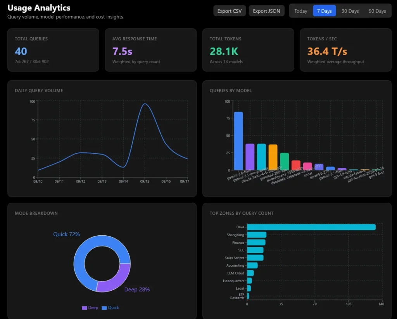Switch to the 90 Days range
This screenshot has height=319, width=397.
coord(377,11)
